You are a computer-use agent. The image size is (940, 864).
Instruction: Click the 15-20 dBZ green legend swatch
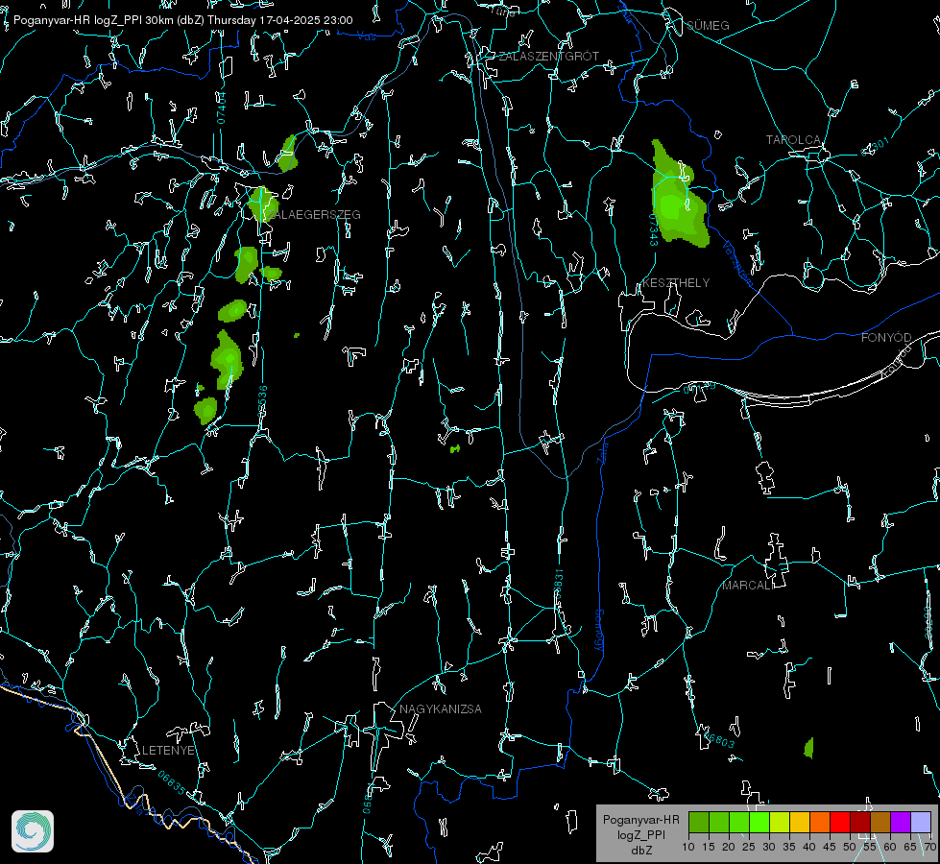coord(719,822)
